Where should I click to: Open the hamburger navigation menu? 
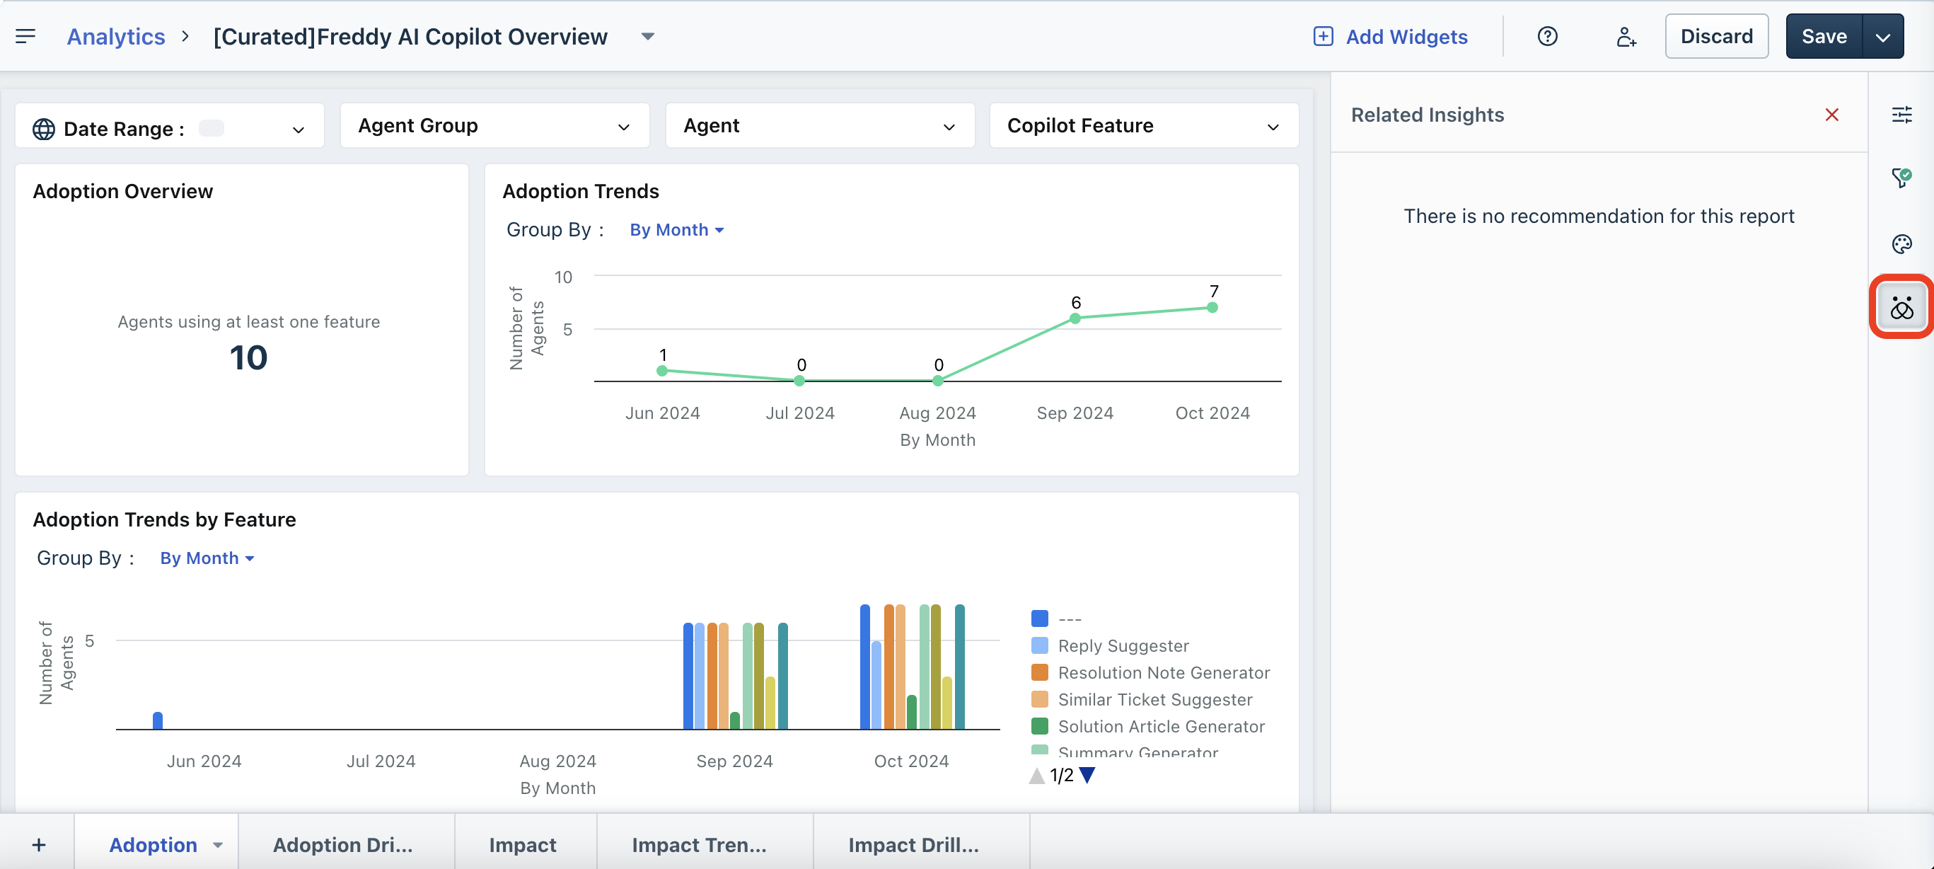(x=25, y=36)
